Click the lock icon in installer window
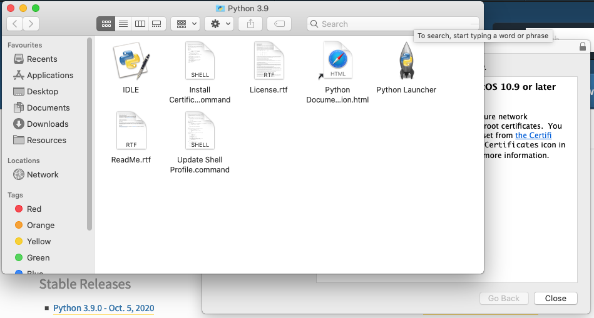594x318 pixels. point(583,46)
